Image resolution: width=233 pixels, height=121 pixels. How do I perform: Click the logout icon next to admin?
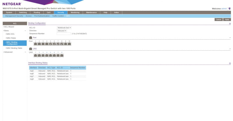point(229,9)
